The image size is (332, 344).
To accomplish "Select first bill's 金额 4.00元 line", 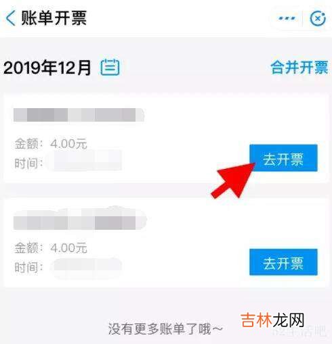I will coord(51,144).
